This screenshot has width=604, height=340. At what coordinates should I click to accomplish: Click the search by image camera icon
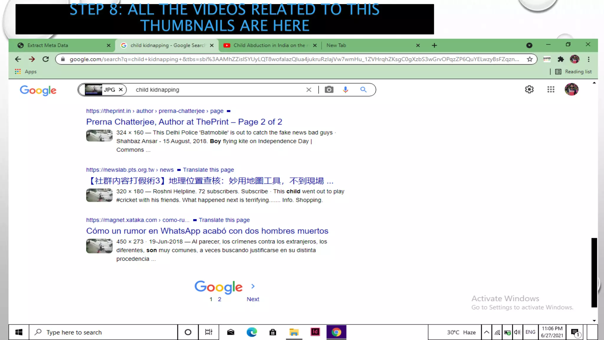coord(329,90)
